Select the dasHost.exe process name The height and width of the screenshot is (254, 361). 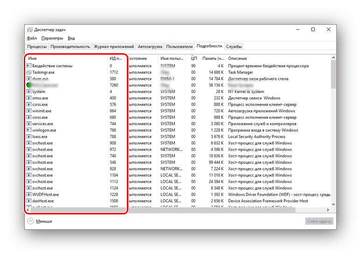pyautogui.click(x=43, y=201)
